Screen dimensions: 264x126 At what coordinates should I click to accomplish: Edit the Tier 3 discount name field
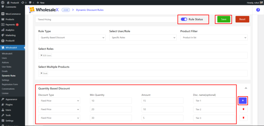pyautogui.click(x=214, y=118)
